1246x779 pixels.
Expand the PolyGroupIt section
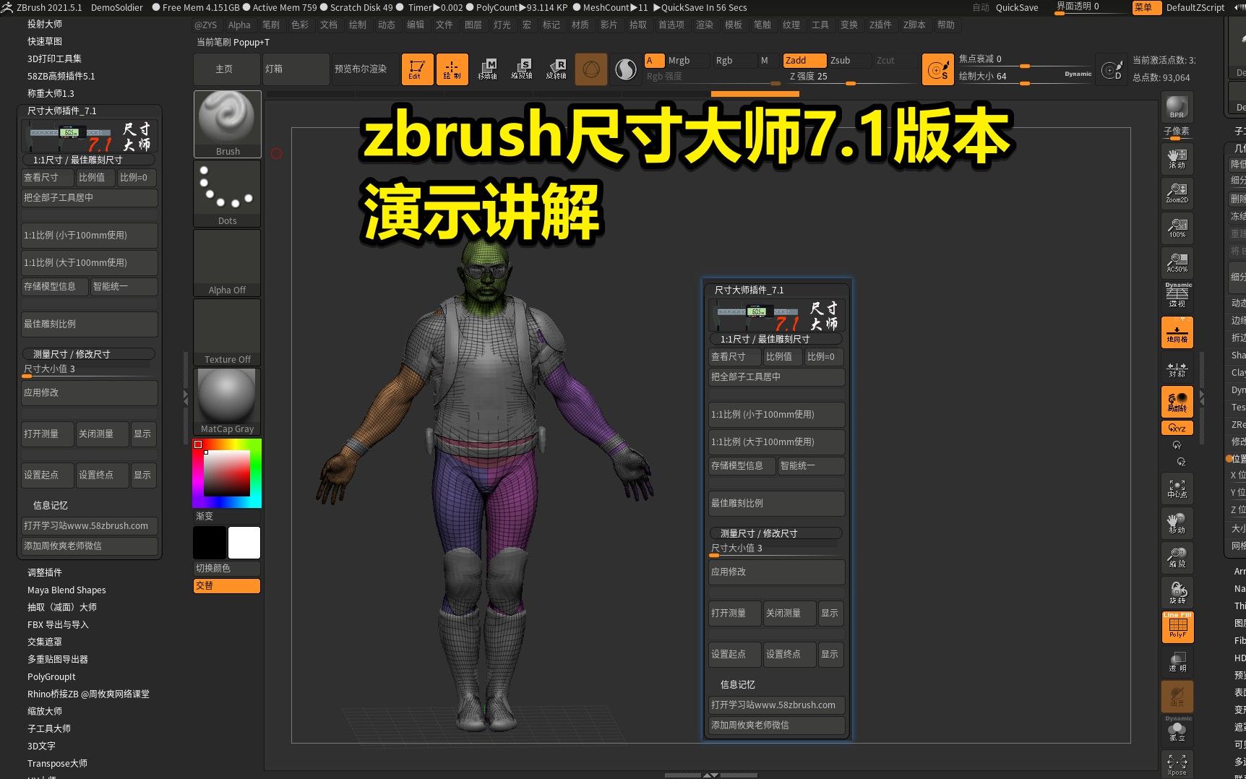click(x=51, y=676)
